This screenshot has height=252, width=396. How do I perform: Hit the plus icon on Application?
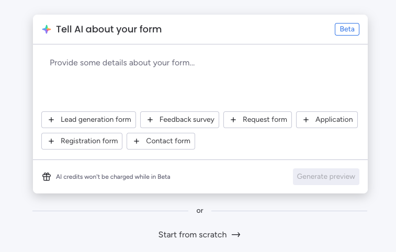[306, 120]
